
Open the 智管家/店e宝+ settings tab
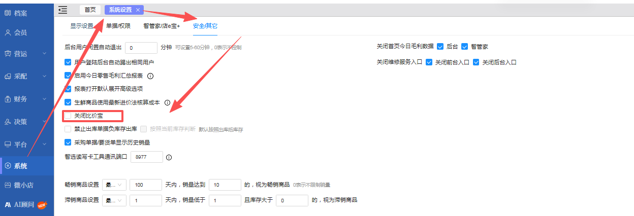coord(162,26)
